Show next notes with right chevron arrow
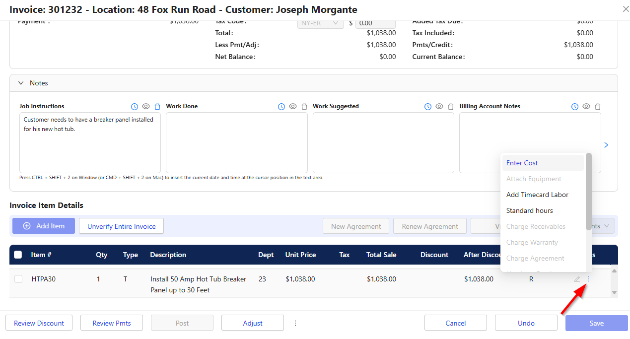Viewport: 630px width, 339px height. pos(606,145)
